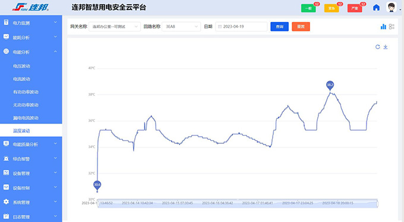This screenshot has height=222, width=404.
Task: Open the user avatar menu
Action: pyautogui.click(x=392, y=7)
